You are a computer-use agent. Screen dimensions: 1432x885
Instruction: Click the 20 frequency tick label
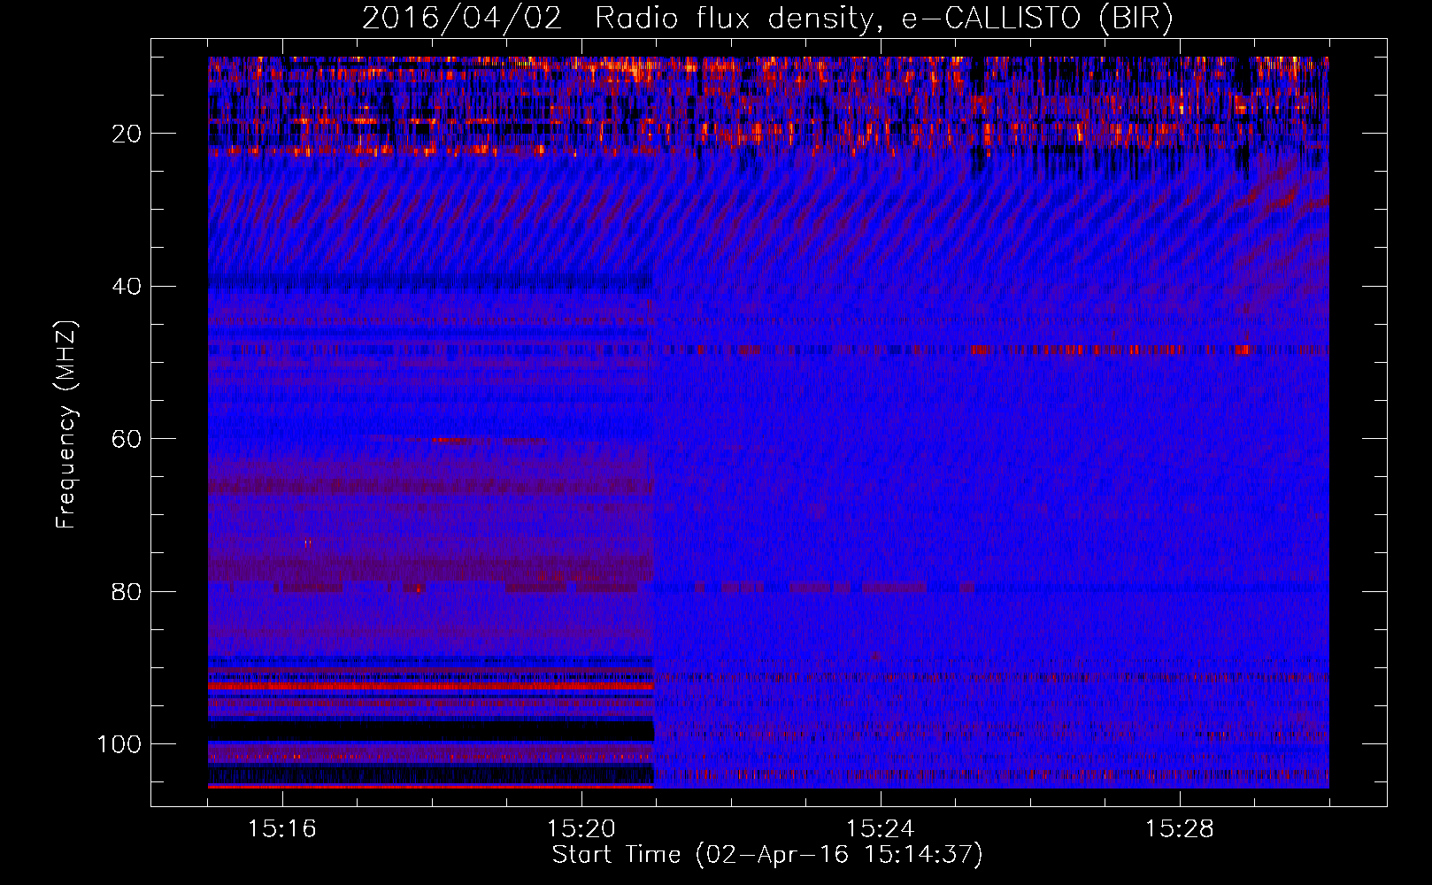click(127, 134)
